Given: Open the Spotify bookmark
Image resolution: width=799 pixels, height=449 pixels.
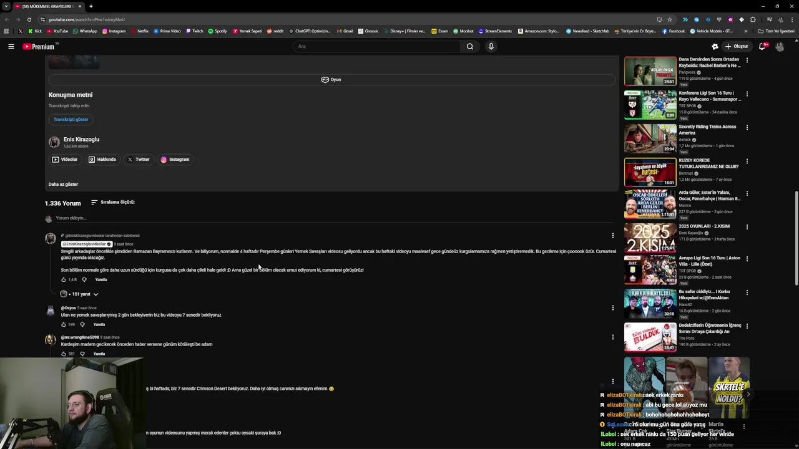Looking at the screenshot, I should 217,31.
